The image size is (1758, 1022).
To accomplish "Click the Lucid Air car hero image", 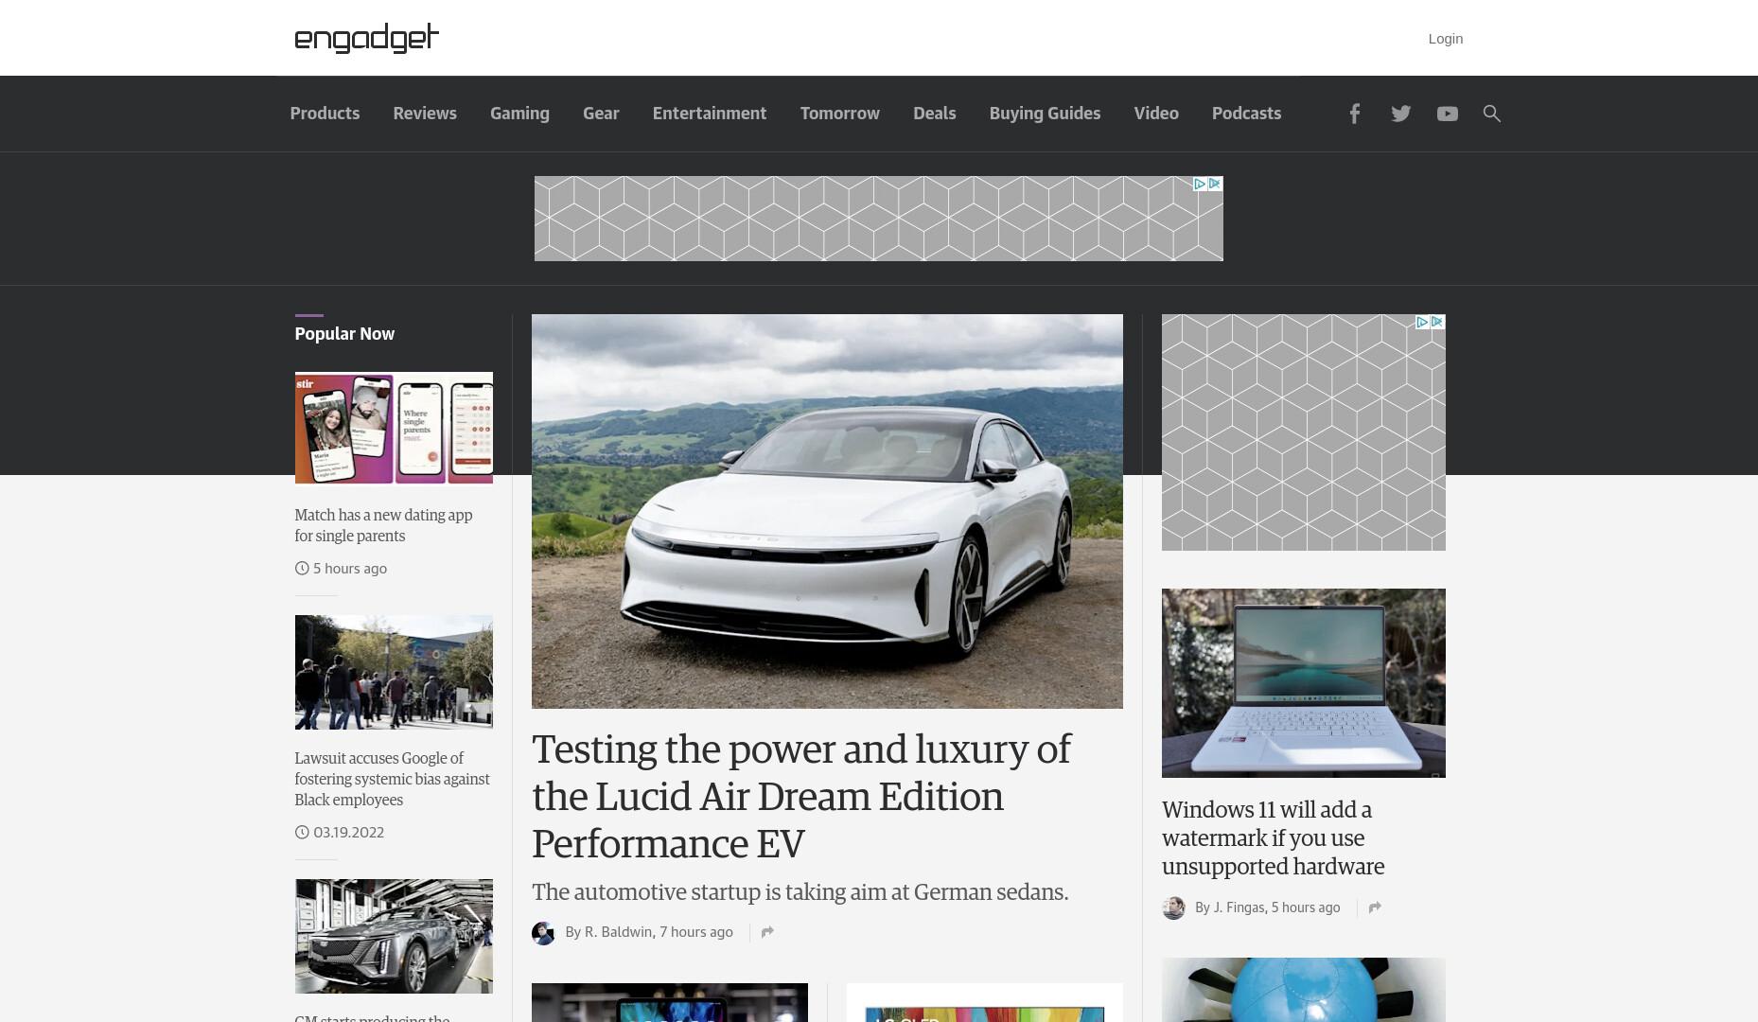I will pyautogui.click(x=827, y=511).
